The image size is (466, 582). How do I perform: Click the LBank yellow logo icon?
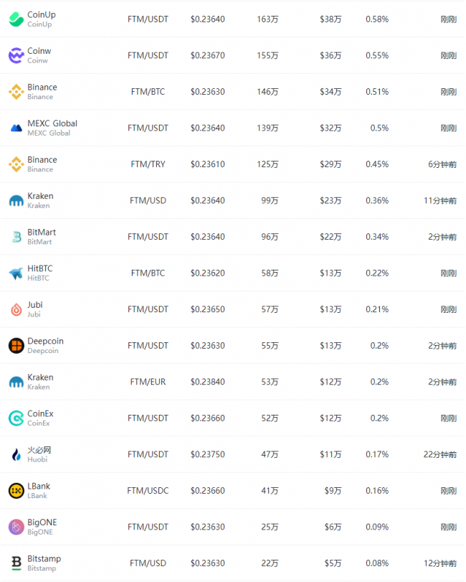tap(16, 491)
